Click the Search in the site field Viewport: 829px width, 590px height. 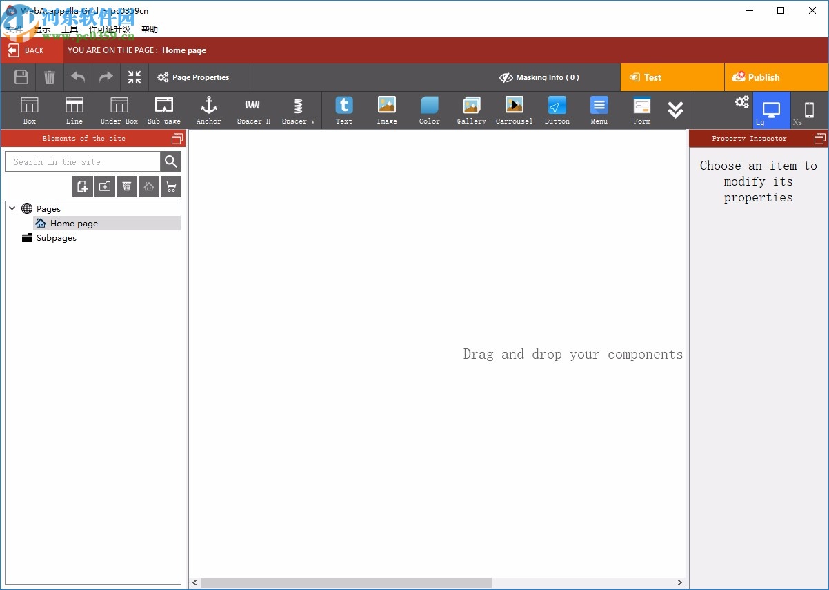tap(83, 161)
